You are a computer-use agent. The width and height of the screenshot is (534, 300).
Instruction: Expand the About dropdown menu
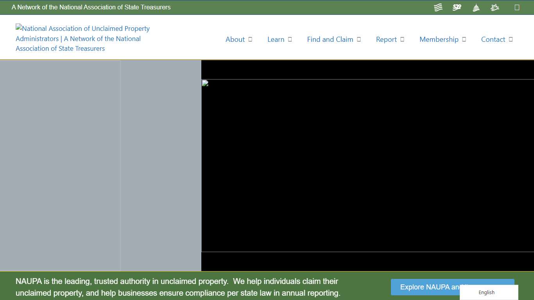pyautogui.click(x=250, y=39)
